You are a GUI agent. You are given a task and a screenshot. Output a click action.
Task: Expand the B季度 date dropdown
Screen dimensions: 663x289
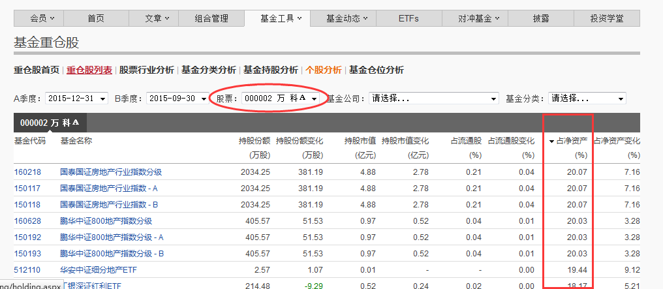[178, 99]
